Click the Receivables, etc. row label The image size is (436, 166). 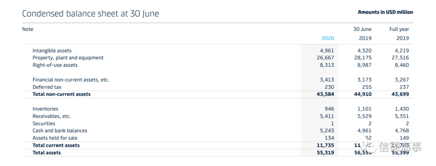[x=52, y=116]
